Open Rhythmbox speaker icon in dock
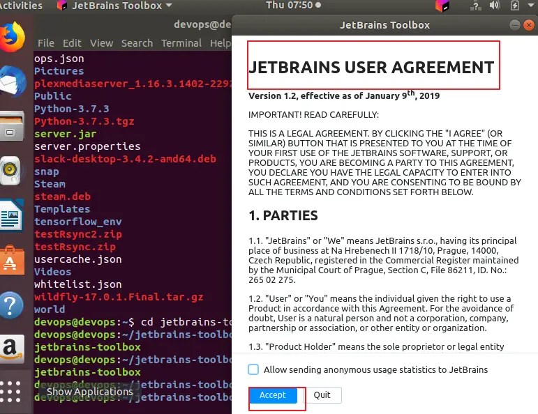Screen dimensions: 538x414 [x=12, y=170]
